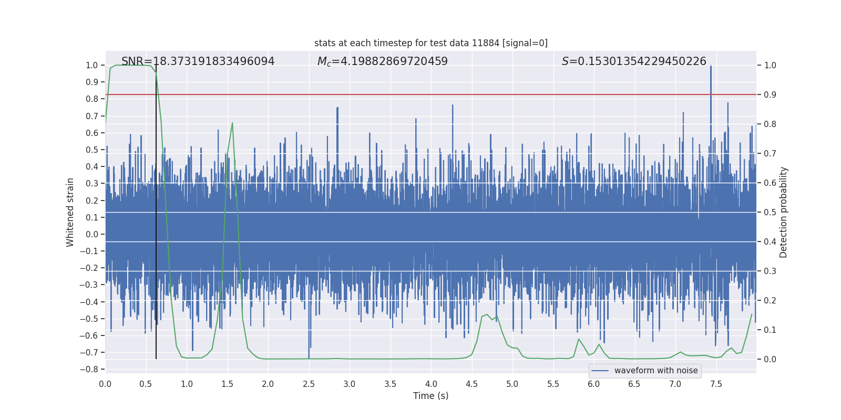Click the 'Detection probability' right axis label
Viewport: 841px width, 420px height.
(784, 212)
